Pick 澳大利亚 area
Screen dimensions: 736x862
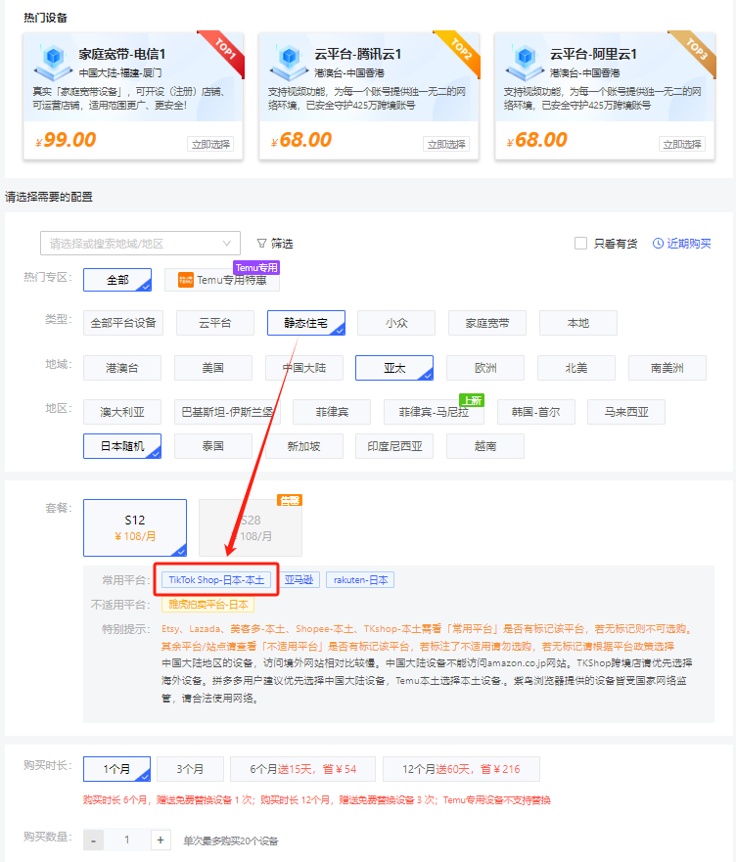coord(122,412)
